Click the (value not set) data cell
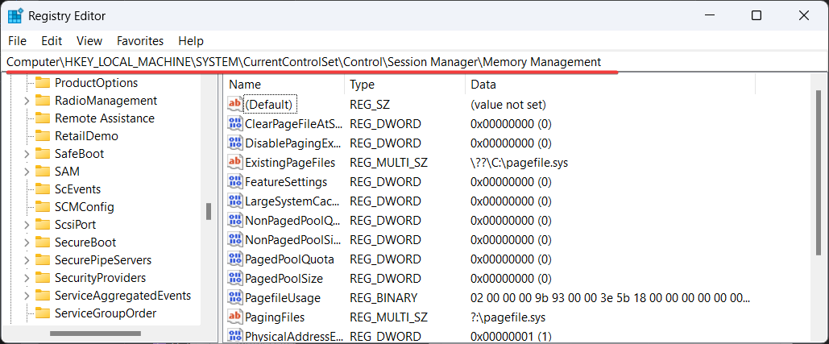 508,105
